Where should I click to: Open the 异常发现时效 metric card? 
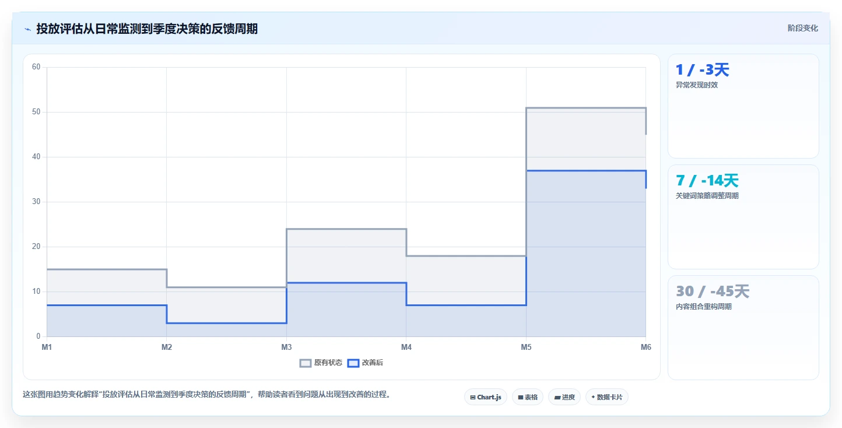click(743, 106)
